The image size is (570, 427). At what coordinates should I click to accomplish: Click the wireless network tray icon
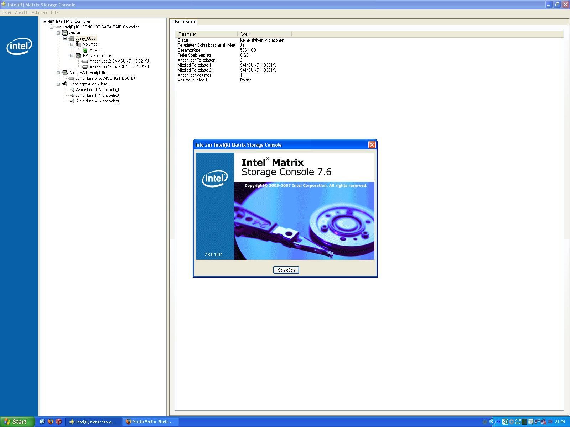(x=537, y=422)
